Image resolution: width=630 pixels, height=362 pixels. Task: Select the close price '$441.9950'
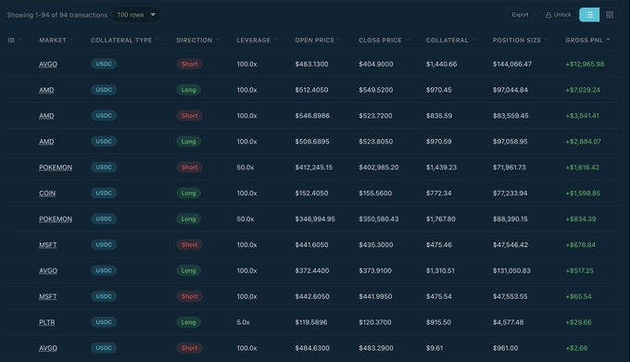375,296
